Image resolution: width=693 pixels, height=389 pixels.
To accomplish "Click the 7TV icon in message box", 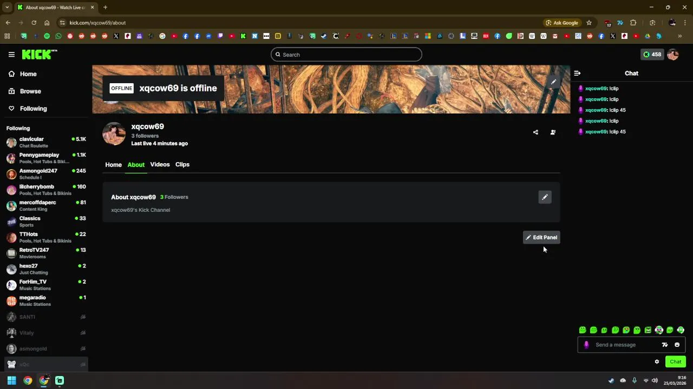I will (665, 345).
